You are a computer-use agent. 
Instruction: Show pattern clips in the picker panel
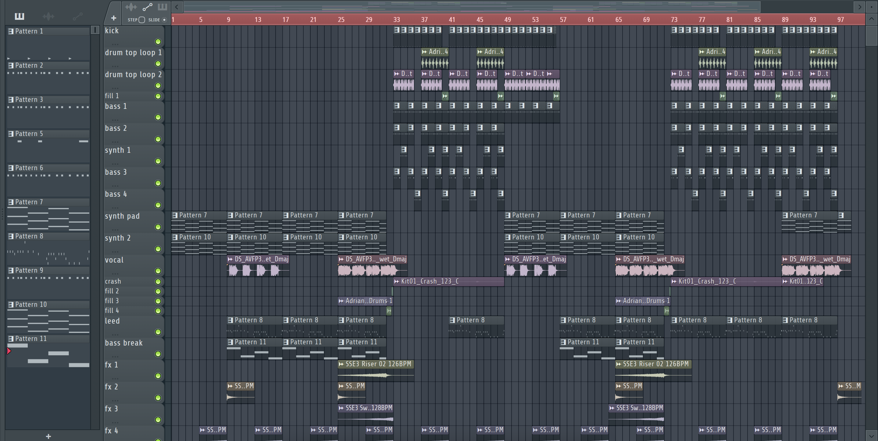(20, 16)
